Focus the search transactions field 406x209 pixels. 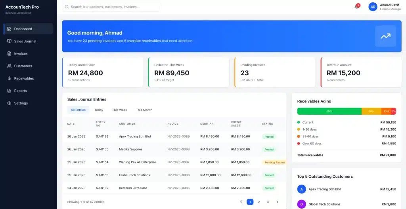pos(111,7)
